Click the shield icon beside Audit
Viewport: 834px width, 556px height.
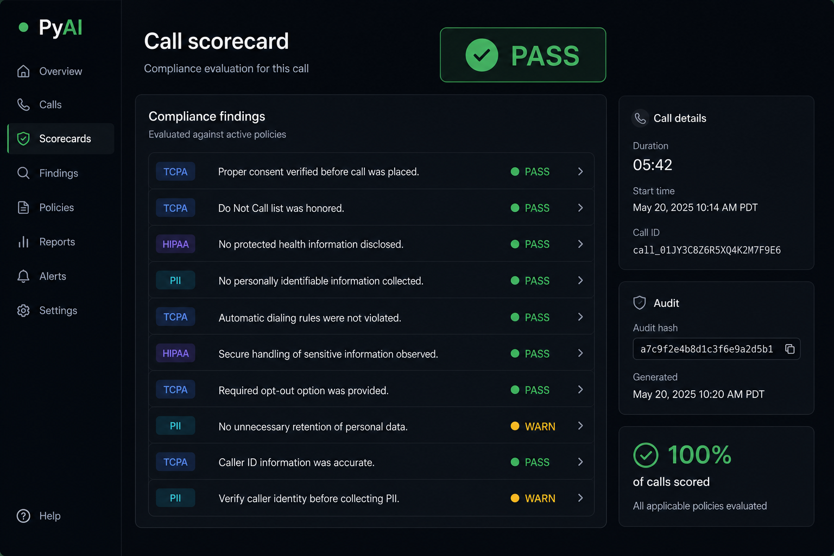pyautogui.click(x=640, y=302)
